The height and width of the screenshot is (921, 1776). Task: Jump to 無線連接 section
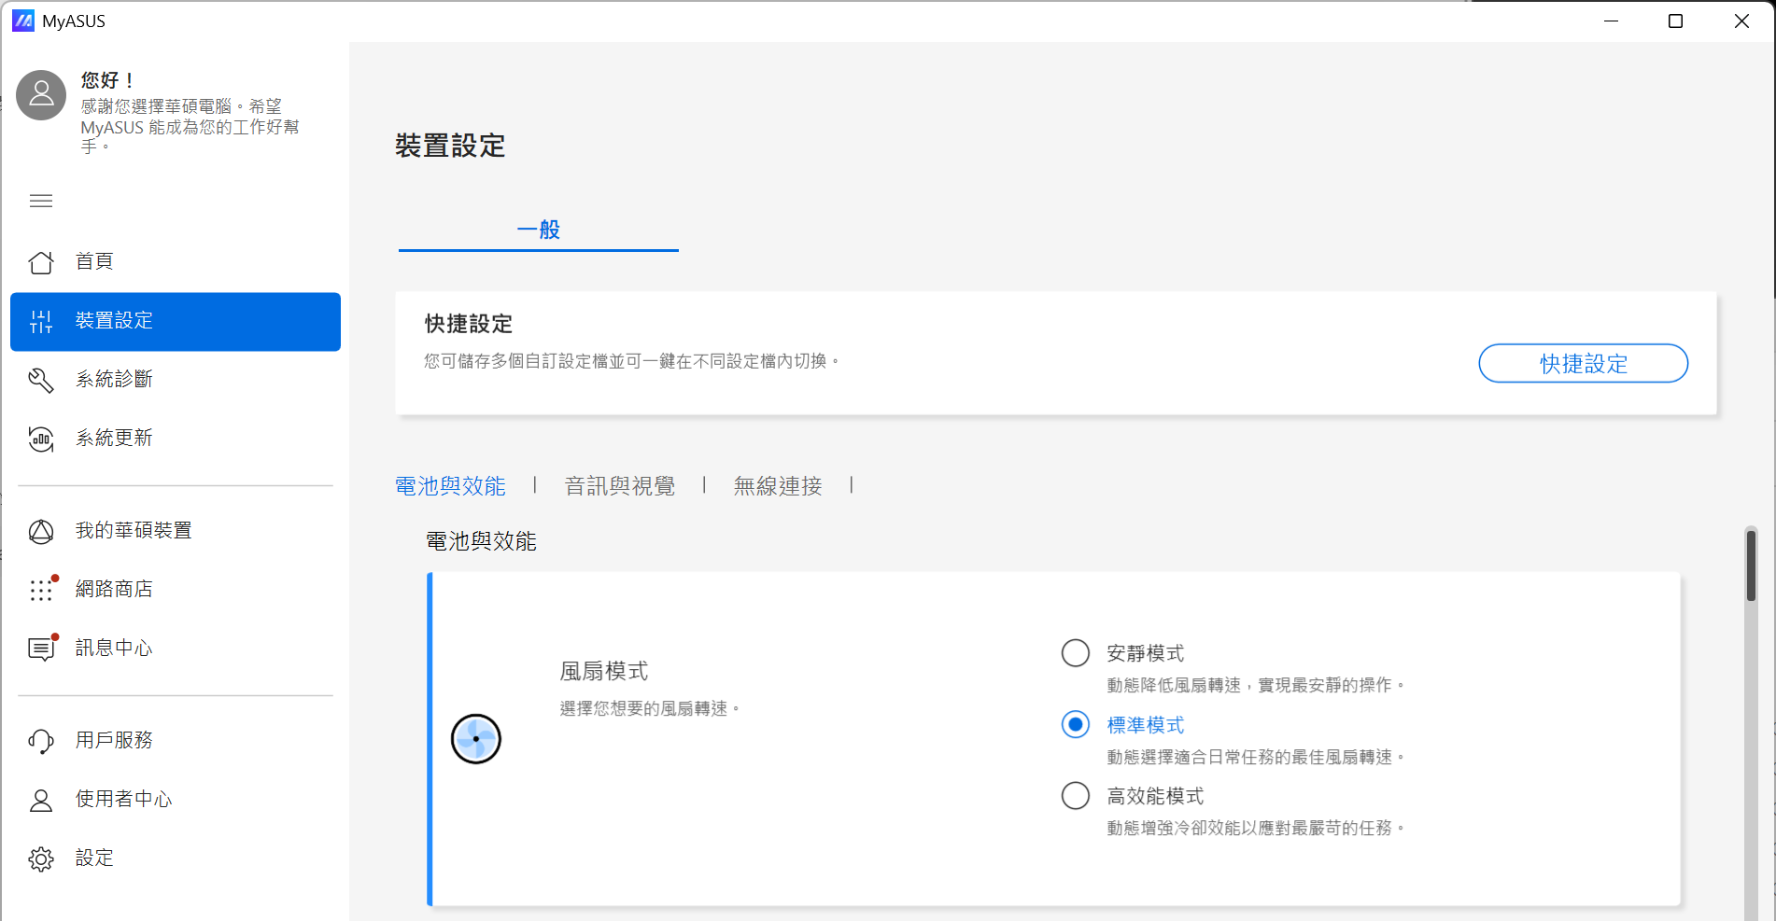click(778, 486)
